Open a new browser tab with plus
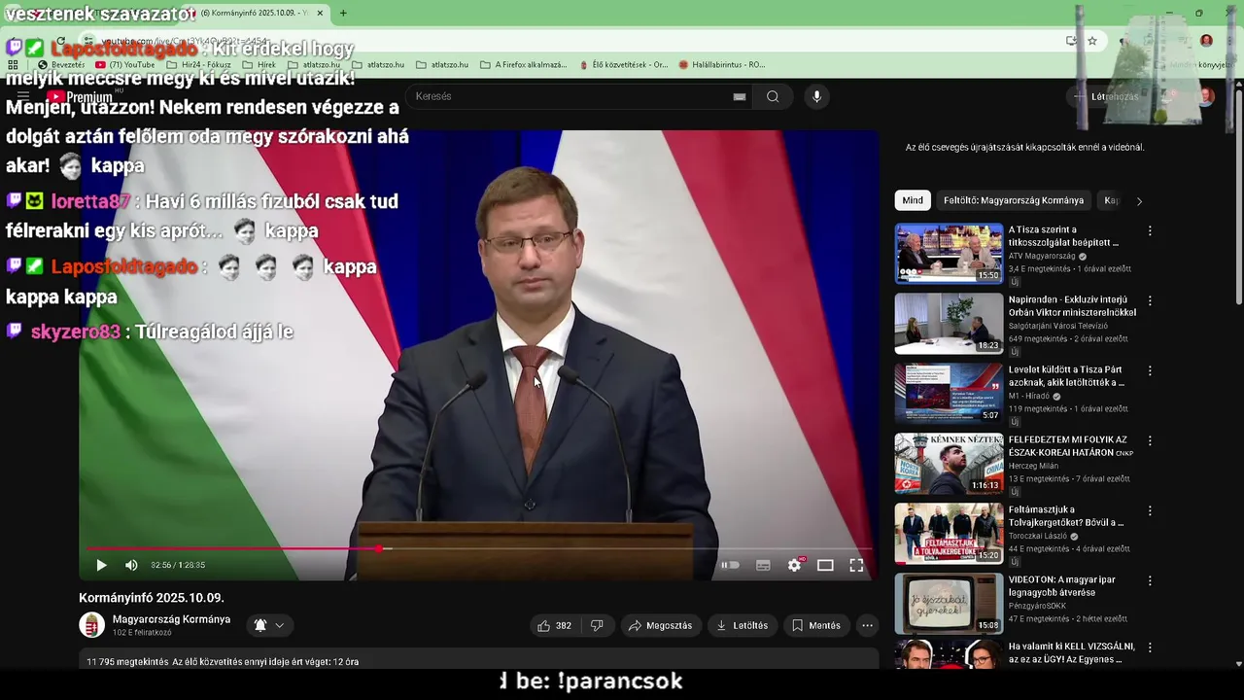 pyautogui.click(x=343, y=14)
